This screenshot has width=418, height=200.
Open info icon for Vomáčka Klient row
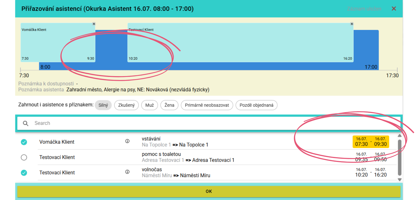[x=127, y=141]
